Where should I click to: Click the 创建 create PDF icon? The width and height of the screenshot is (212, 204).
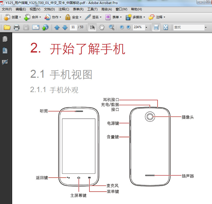click(x=7, y=17)
